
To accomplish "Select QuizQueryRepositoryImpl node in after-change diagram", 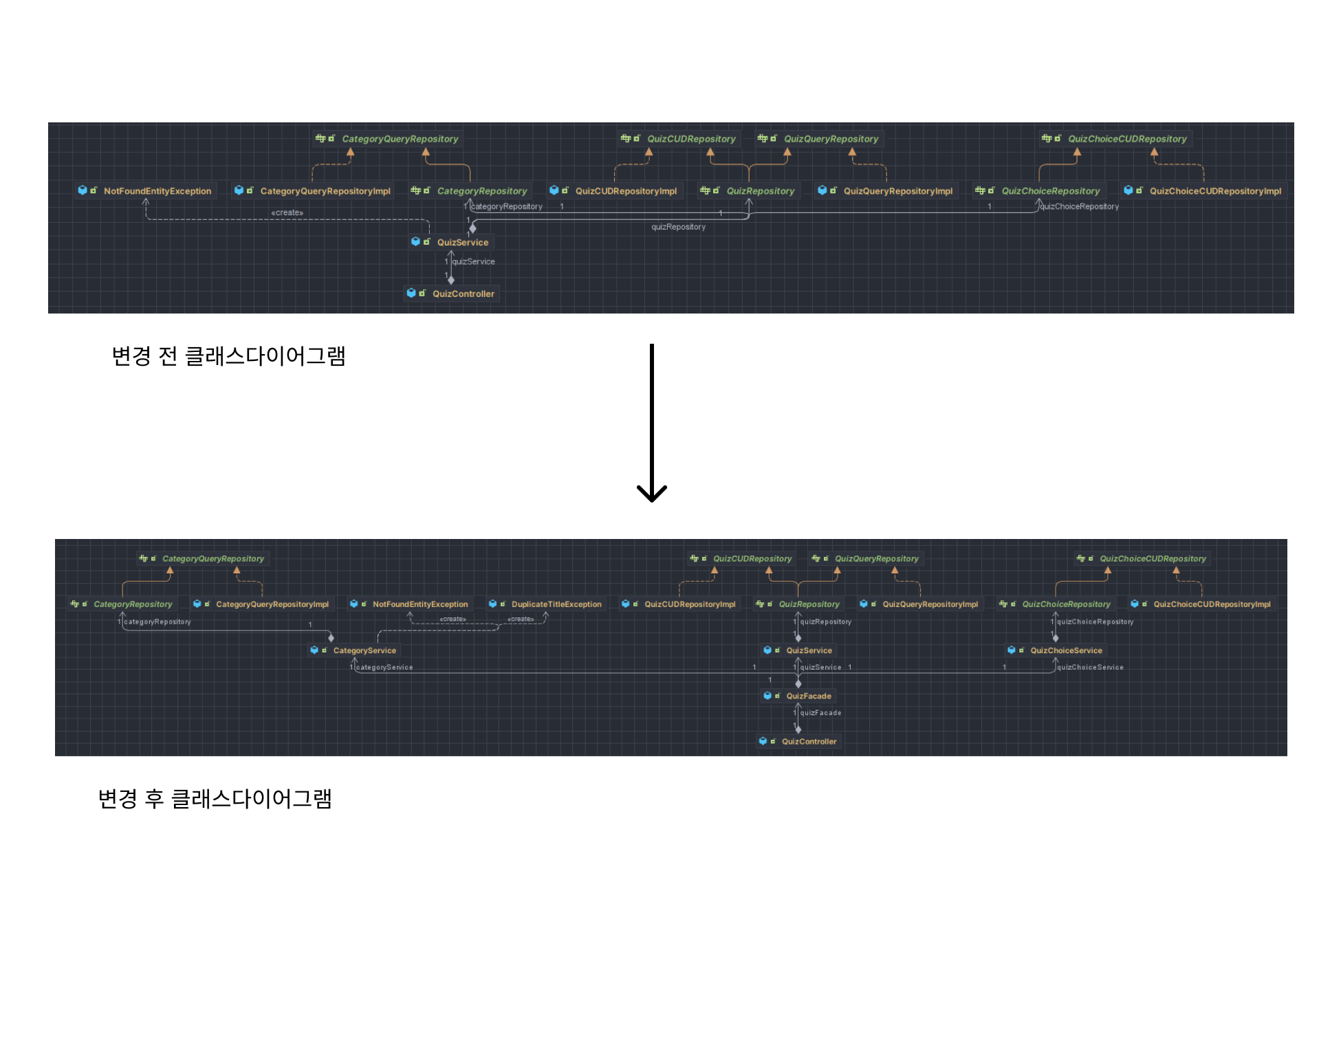I will 930,604.
